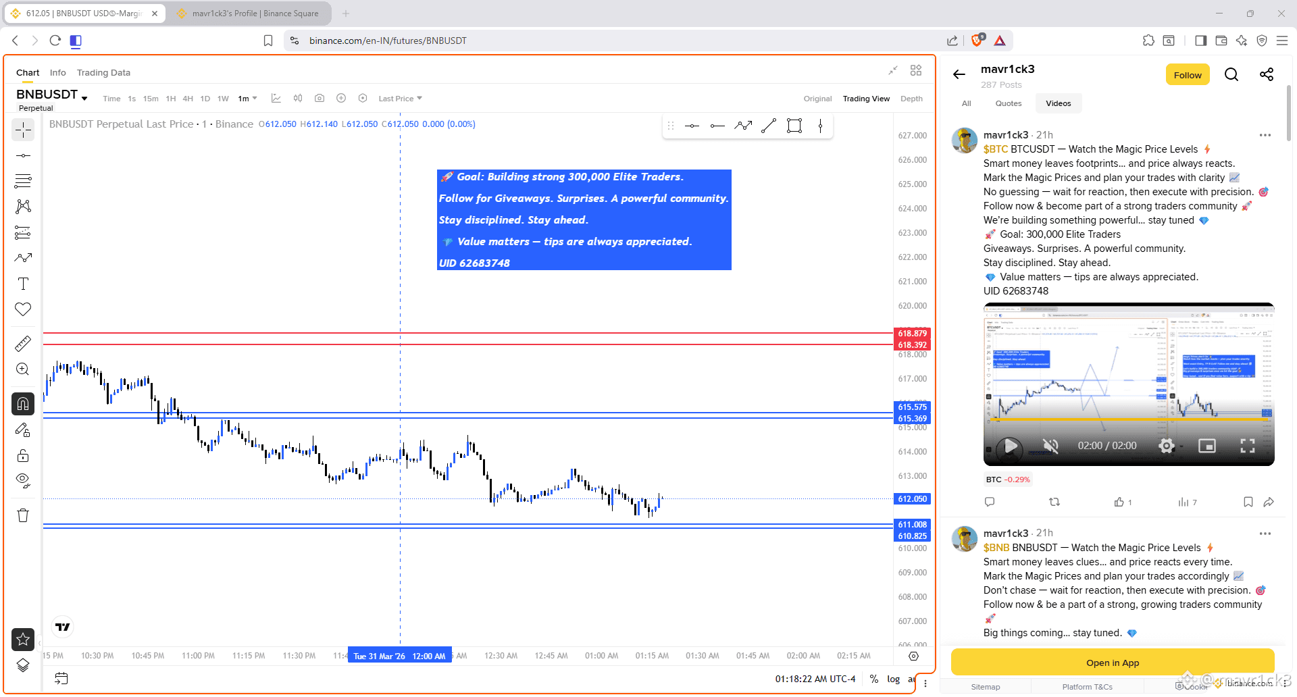
Task: Remove drawings with the trash icon
Action: [23, 516]
